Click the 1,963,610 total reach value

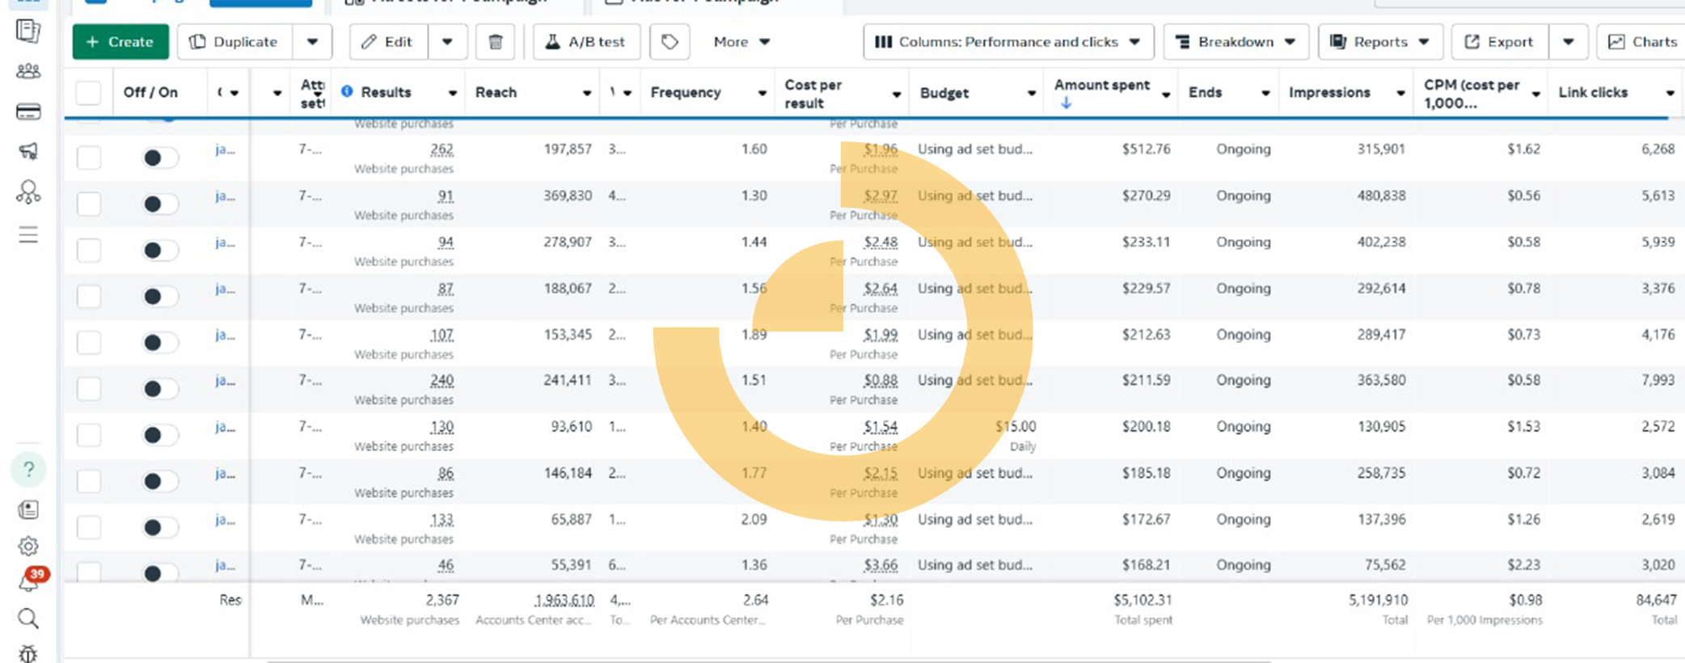pyautogui.click(x=564, y=600)
